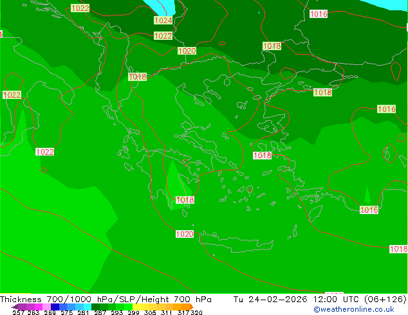Click the orange arrow at legend's right end
This screenshot has height=315, width=408.
click(192, 307)
